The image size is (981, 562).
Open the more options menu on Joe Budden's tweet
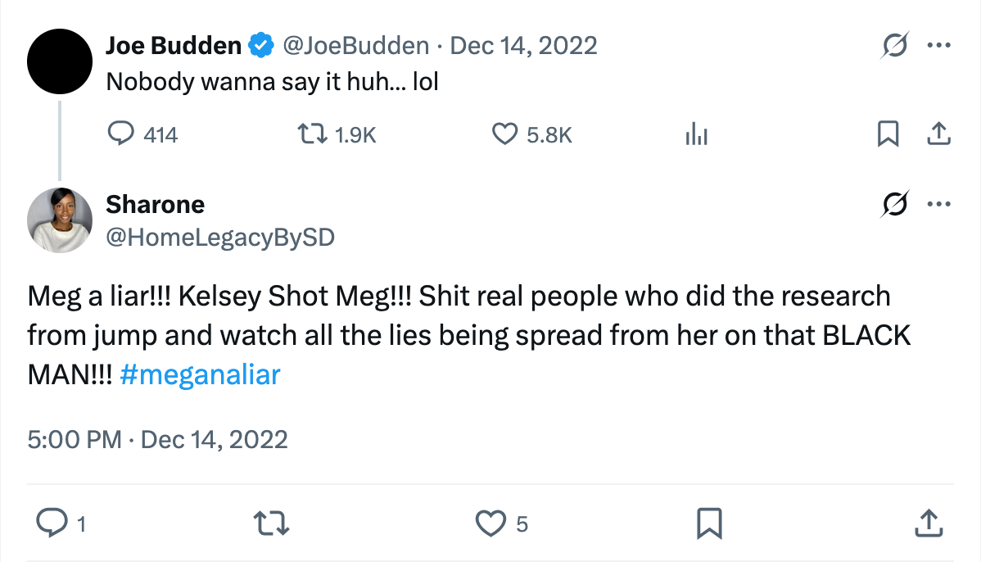[x=940, y=46]
